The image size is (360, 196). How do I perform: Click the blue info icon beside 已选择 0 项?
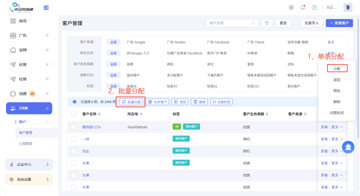point(74,102)
